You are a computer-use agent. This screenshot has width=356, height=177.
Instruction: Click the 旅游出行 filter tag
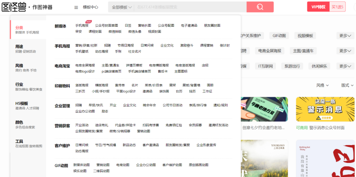(x=292, y=66)
